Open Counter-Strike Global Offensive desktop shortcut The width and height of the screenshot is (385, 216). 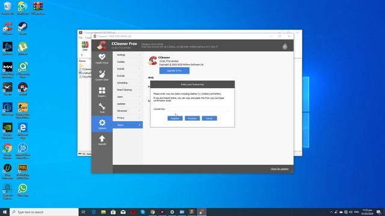pos(23,110)
